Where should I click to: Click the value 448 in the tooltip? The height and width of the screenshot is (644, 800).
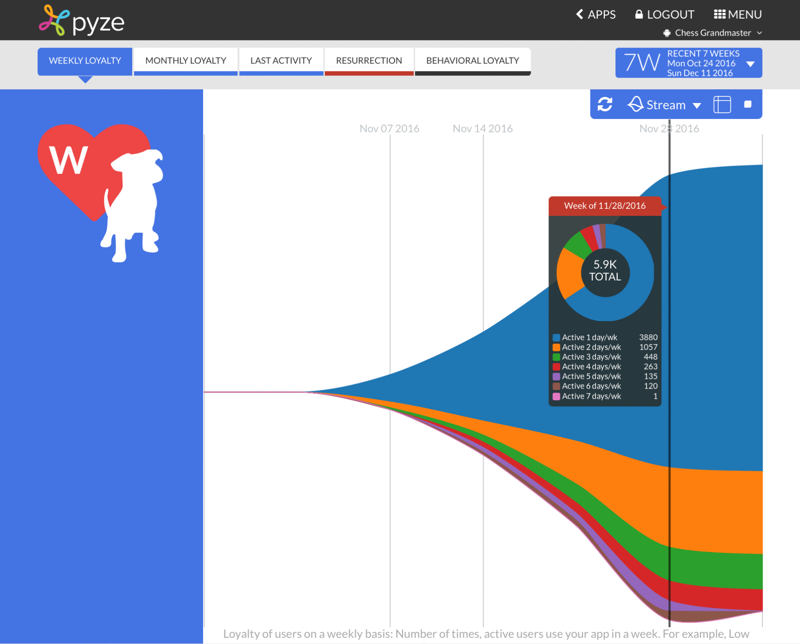click(651, 357)
